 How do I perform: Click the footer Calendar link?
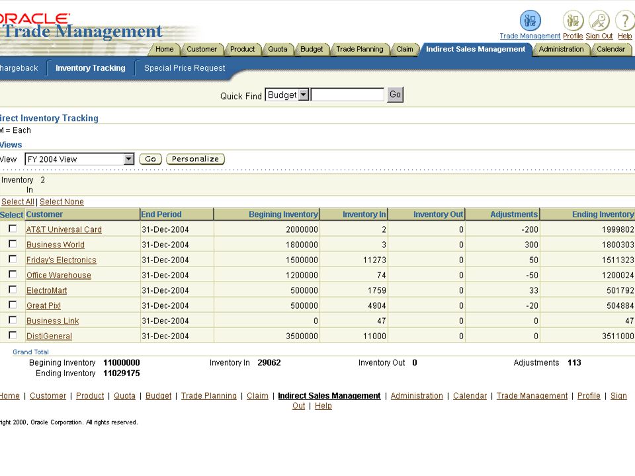(470, 396)
